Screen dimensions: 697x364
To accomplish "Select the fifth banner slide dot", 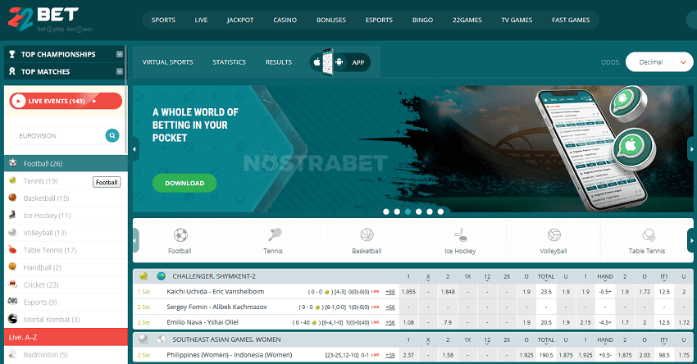I will point(430,212).
